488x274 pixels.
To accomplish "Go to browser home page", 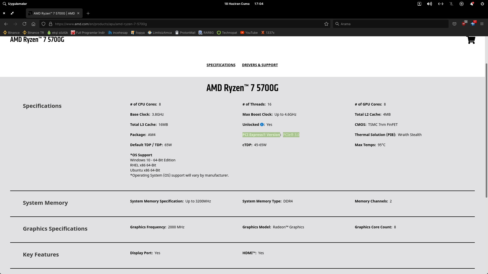I will [33, 24].
